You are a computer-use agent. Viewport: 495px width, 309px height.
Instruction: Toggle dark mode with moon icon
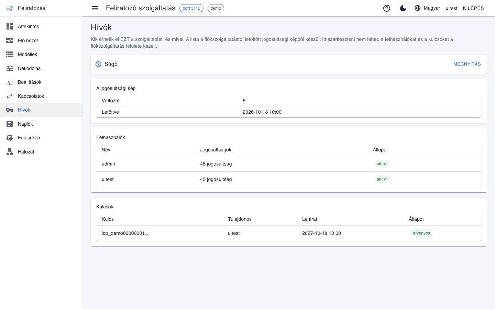(x=403, y=8)
